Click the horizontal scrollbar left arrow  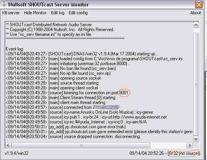9,145
